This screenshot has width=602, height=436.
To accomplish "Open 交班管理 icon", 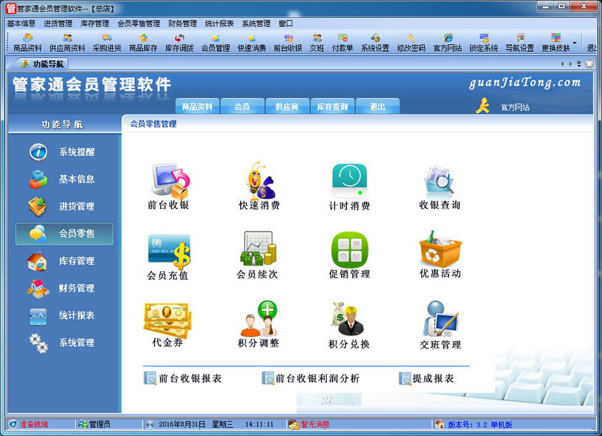I will [439, 320].
